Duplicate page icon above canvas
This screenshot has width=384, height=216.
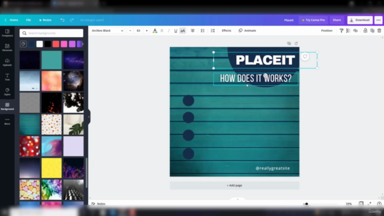289,43
